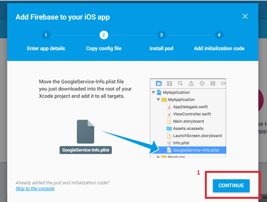
Task: Expand the Products folder triangle
Action: (x=158, y=157)
